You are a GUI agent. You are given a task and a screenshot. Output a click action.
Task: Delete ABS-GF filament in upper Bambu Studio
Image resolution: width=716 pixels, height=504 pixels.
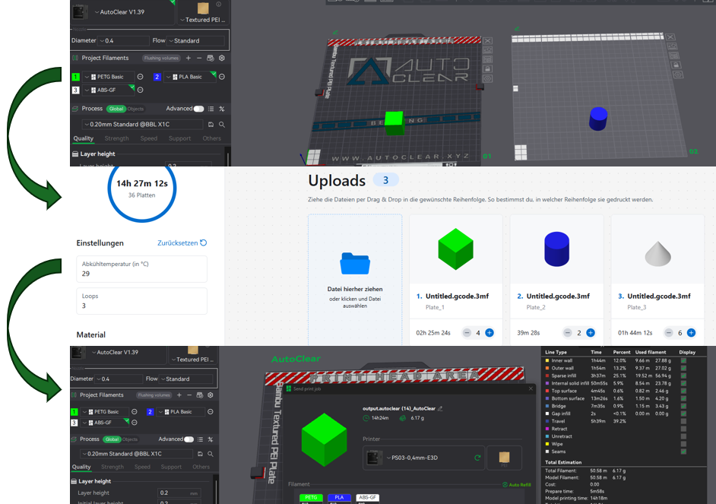click(x=140, y=90)
